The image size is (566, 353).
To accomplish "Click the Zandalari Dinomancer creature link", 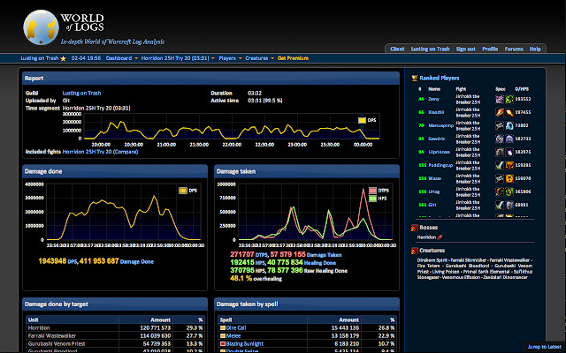I will 505,277.
